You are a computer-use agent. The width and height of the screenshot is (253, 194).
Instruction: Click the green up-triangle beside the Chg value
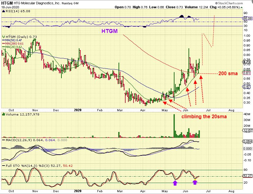241,7
